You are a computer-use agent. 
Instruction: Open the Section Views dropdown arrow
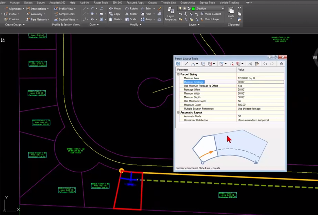coord(77,19)
